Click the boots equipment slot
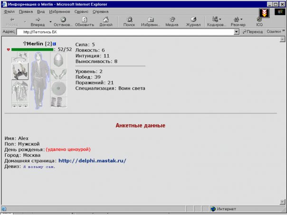Screen dimensions: 287x215 point(58,102)
